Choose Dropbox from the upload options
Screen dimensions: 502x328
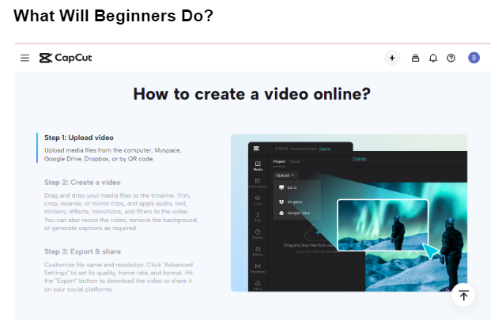click(x=293, y=202)
